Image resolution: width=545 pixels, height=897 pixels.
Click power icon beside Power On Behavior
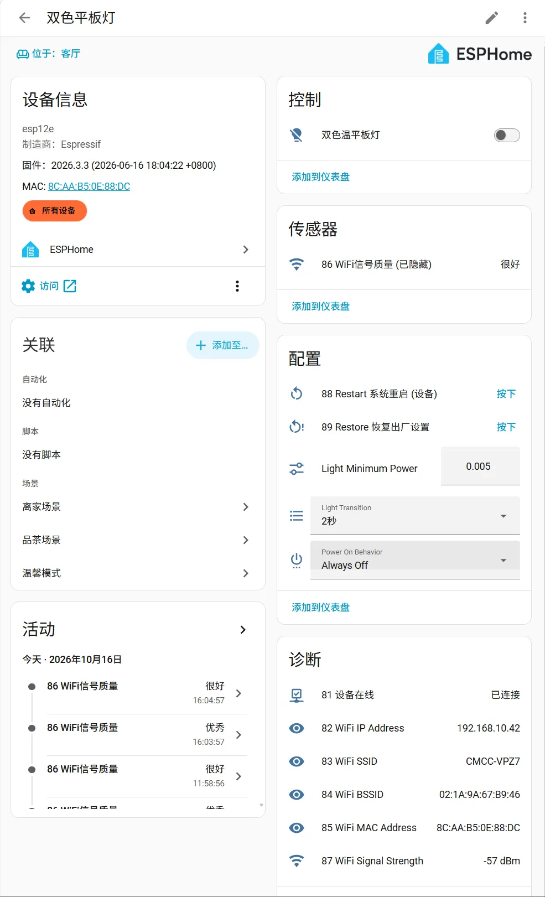click(297, 560)
